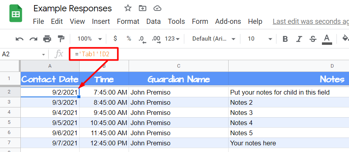Image resolution: width=349 pixels, height=152 pixels.
Task: Toggle italic formatting
Action: point(299,39)
